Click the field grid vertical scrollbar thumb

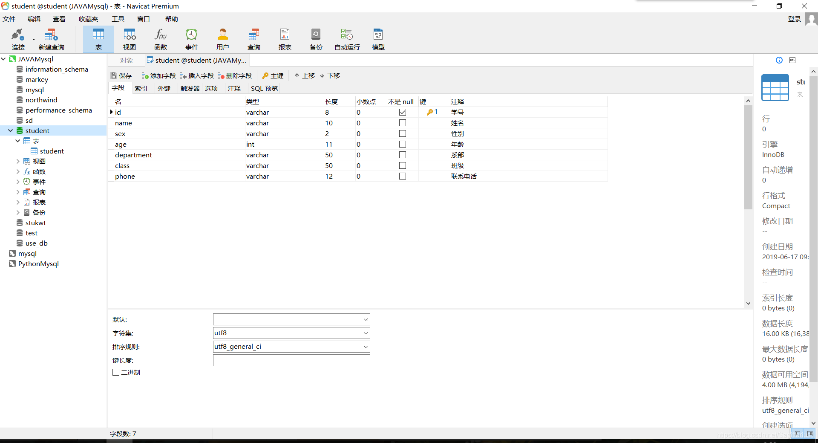(749, 157)
